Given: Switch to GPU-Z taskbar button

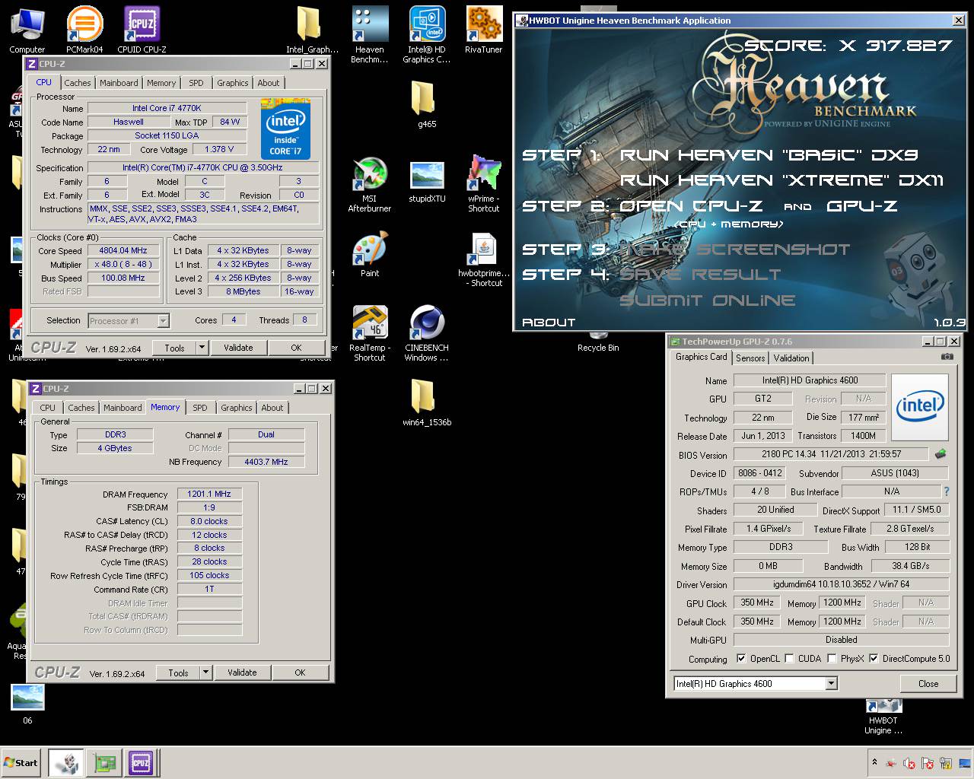Looking at the screenshot, I should (x=104, y=762).
